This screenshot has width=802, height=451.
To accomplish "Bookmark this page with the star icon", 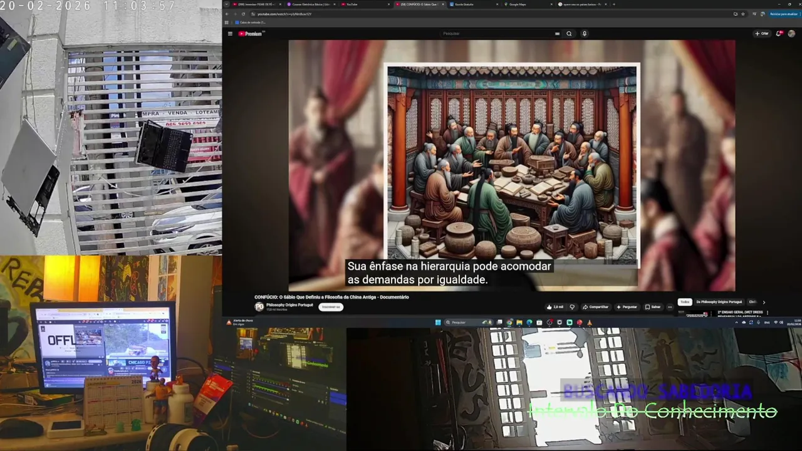I will pyautogui.click(x=744, y=14).
